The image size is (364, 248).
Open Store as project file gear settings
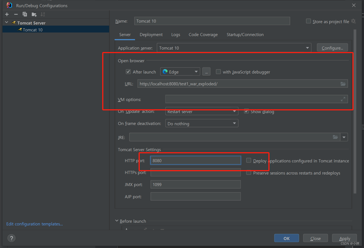pos(354,21)
